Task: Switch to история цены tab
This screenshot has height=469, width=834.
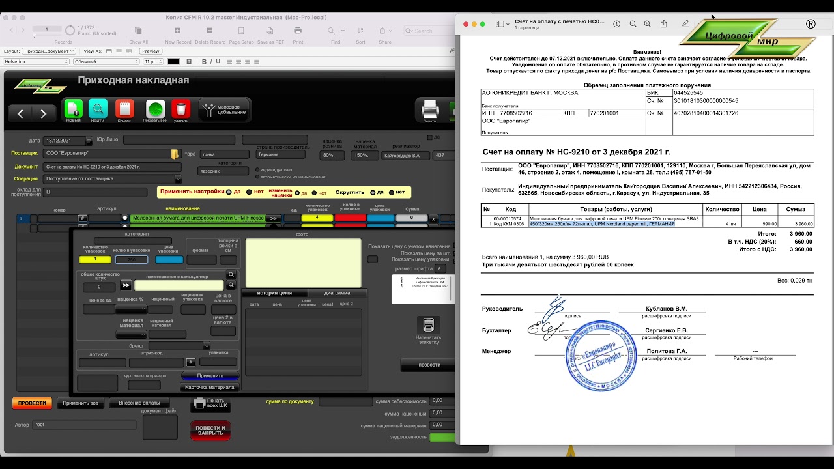Action: pyautogui.click(x=274, y=293)
